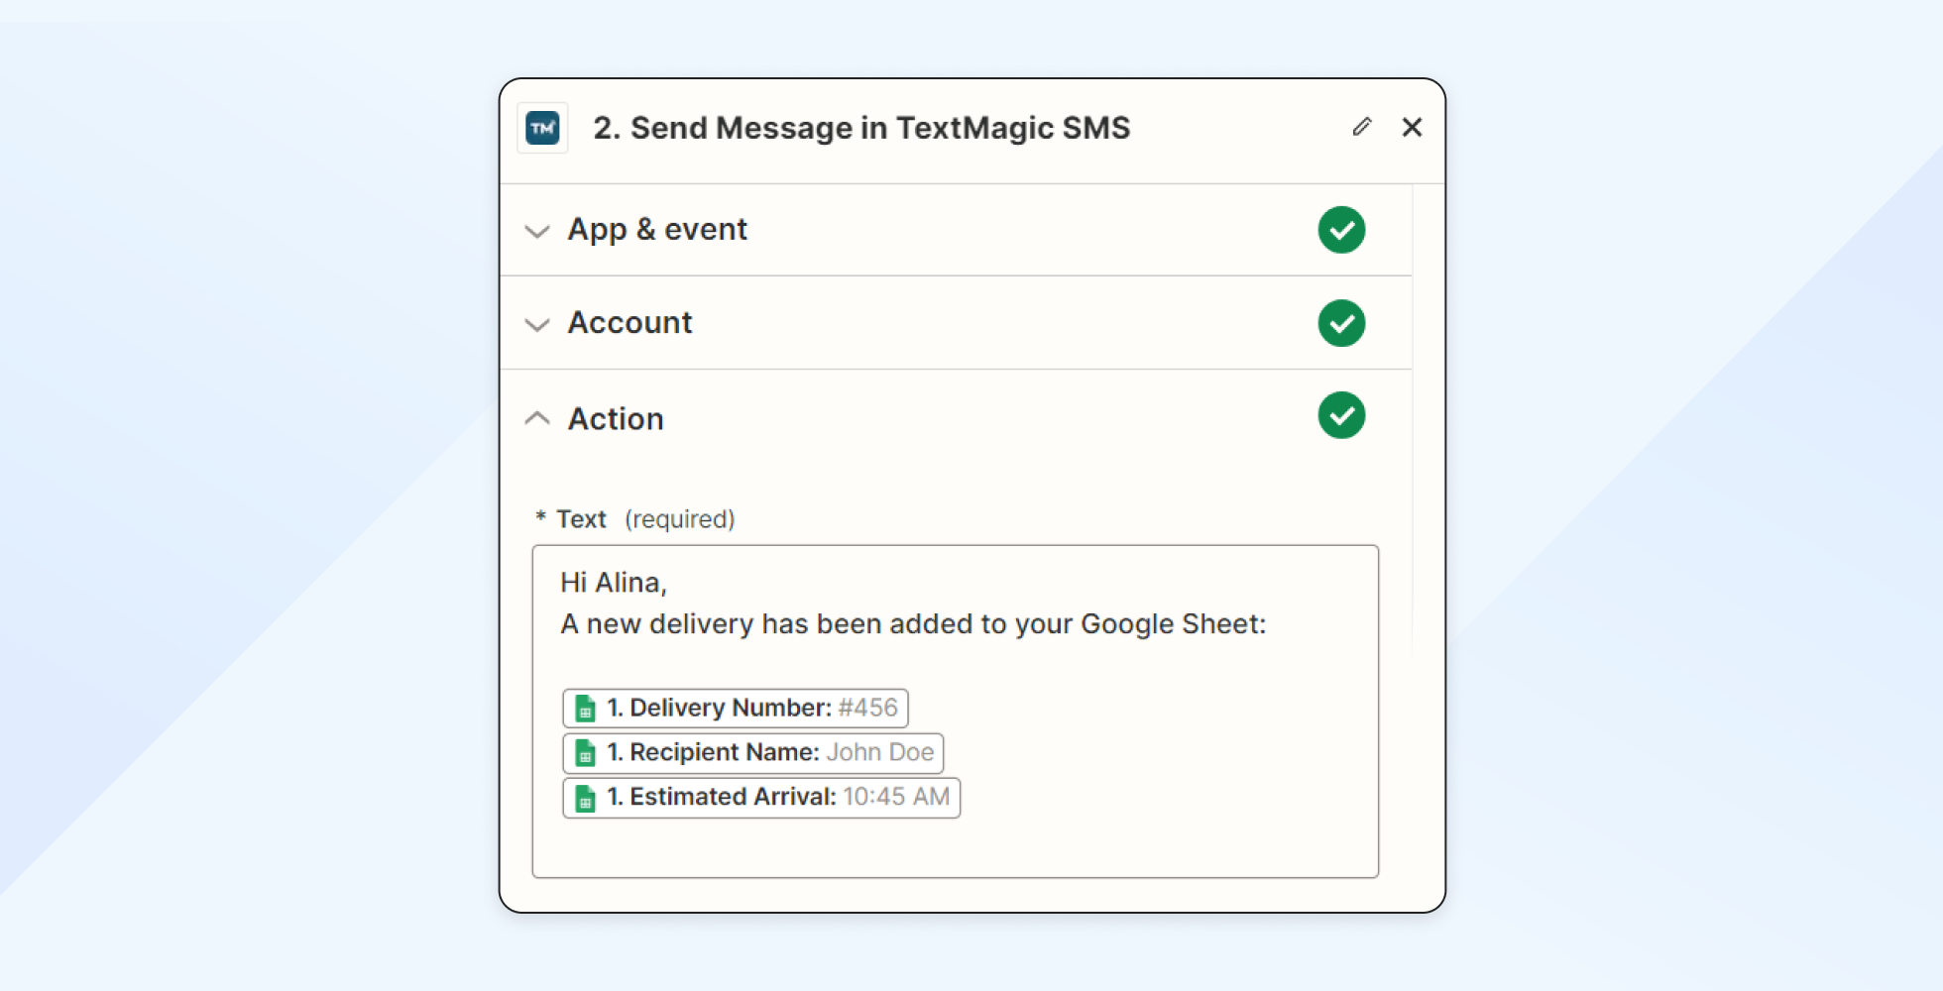
Task: Click the 'Hi Alina,' line in message
Action: coord(614,583)
